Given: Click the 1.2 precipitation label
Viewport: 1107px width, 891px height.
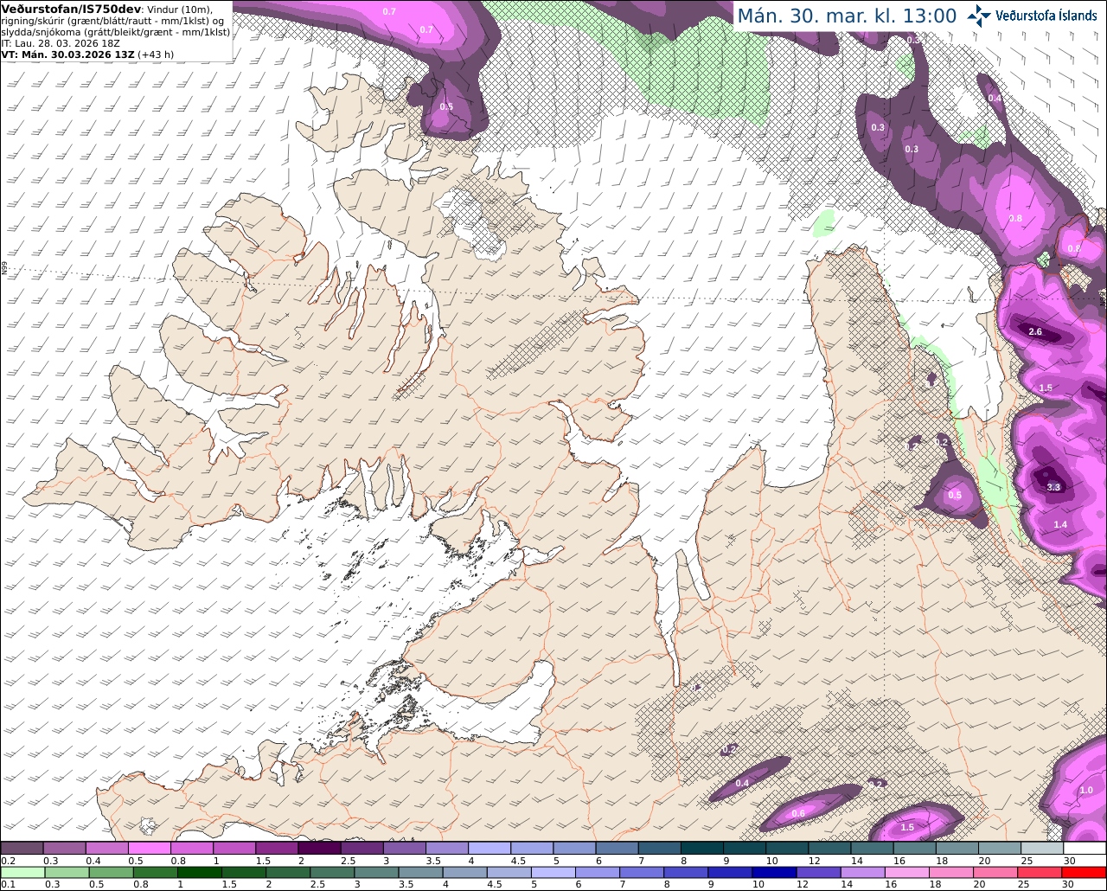Looking at the screenshot, I should click(876, 784).
